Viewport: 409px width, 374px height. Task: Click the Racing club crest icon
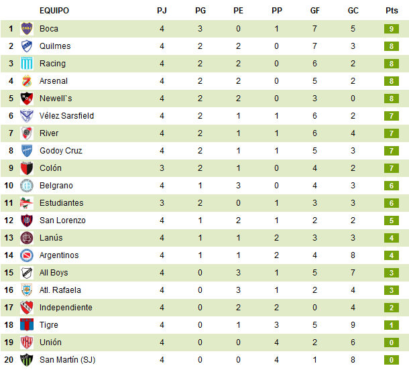[27, 64]
